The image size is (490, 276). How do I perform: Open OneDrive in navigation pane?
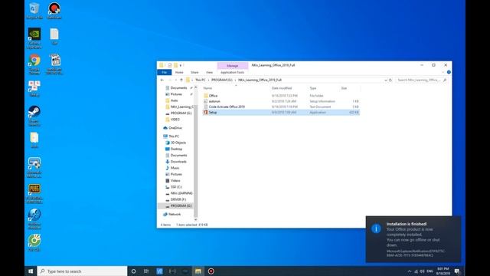172,128
